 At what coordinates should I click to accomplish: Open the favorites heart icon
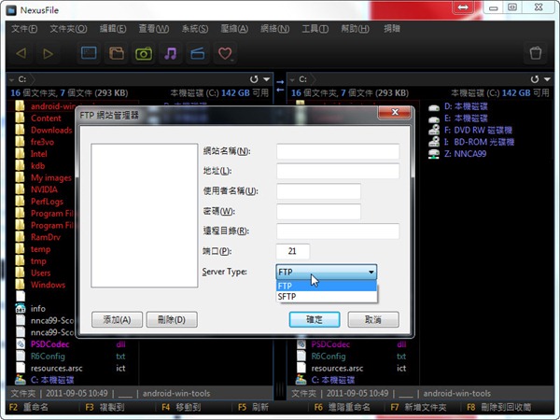(x=225, y=53)
